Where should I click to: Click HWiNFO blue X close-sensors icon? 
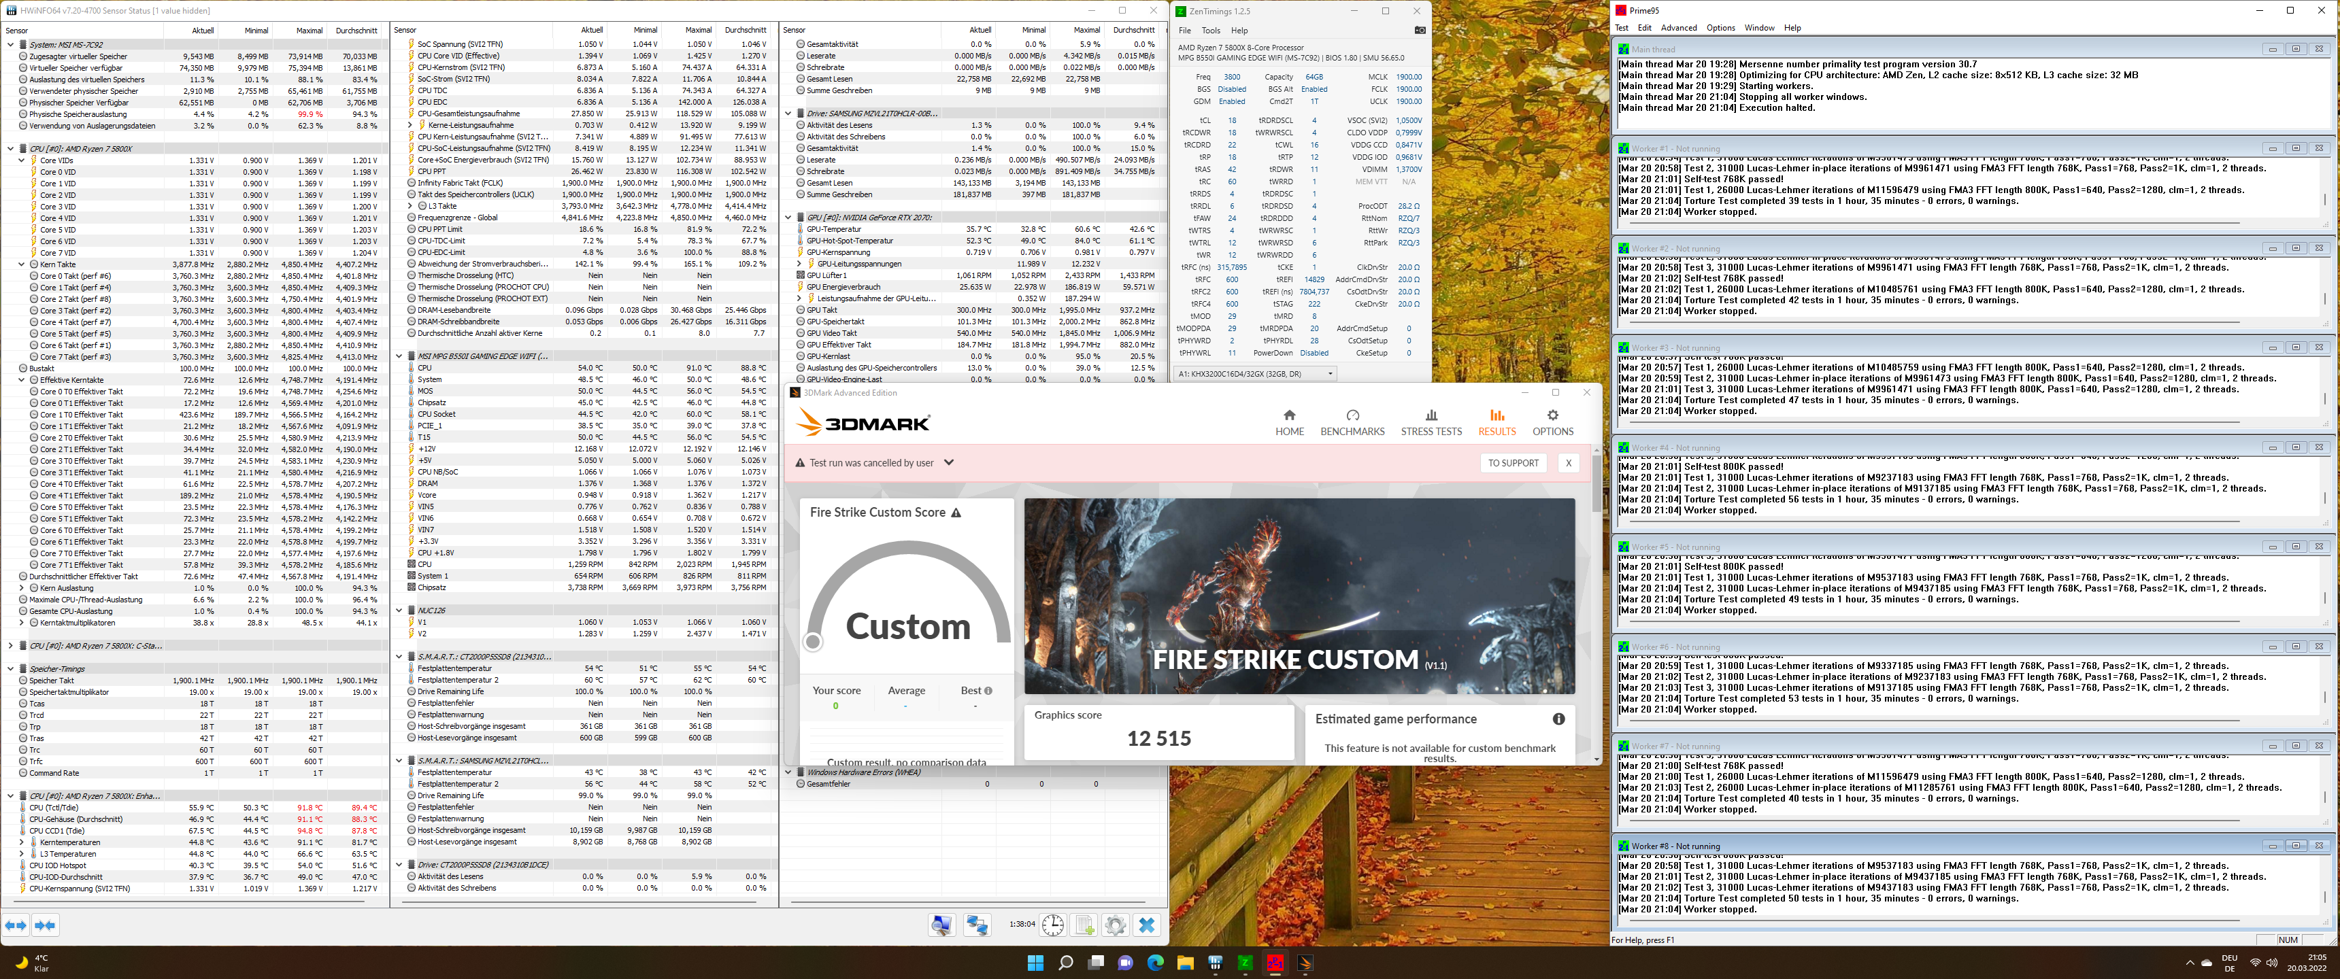1146,925
